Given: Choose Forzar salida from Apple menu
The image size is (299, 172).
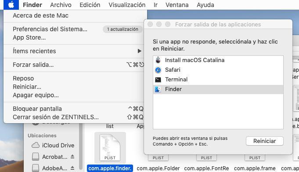Looking at the screenshot, I should click(33, 65).
